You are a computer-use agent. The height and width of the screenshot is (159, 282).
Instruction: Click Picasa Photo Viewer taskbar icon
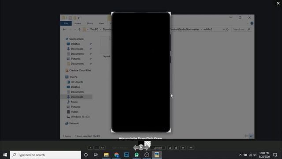[x=157, y=155]
